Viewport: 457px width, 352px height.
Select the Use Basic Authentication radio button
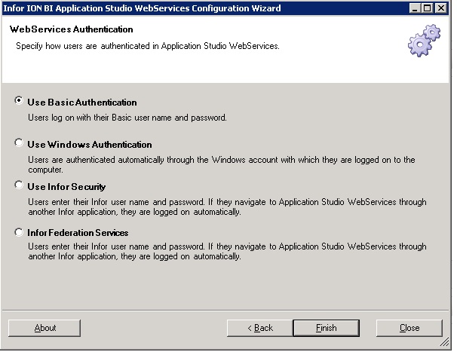tap(19, 101)
